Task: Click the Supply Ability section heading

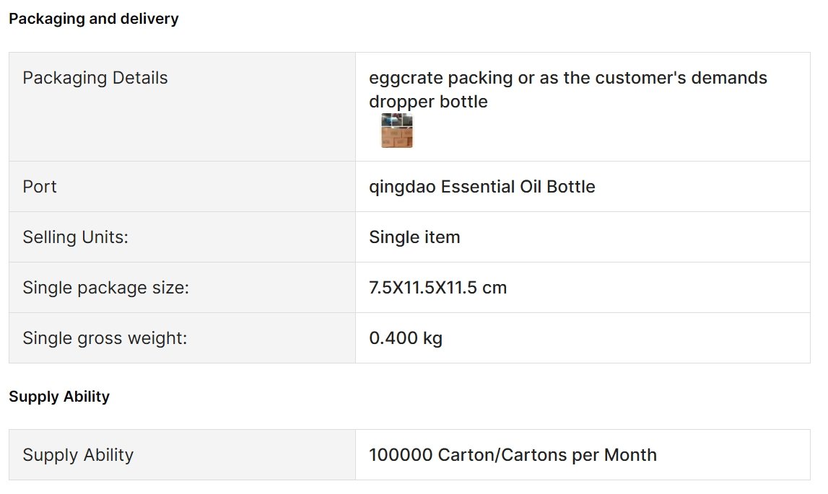Action: coord(59,397)
